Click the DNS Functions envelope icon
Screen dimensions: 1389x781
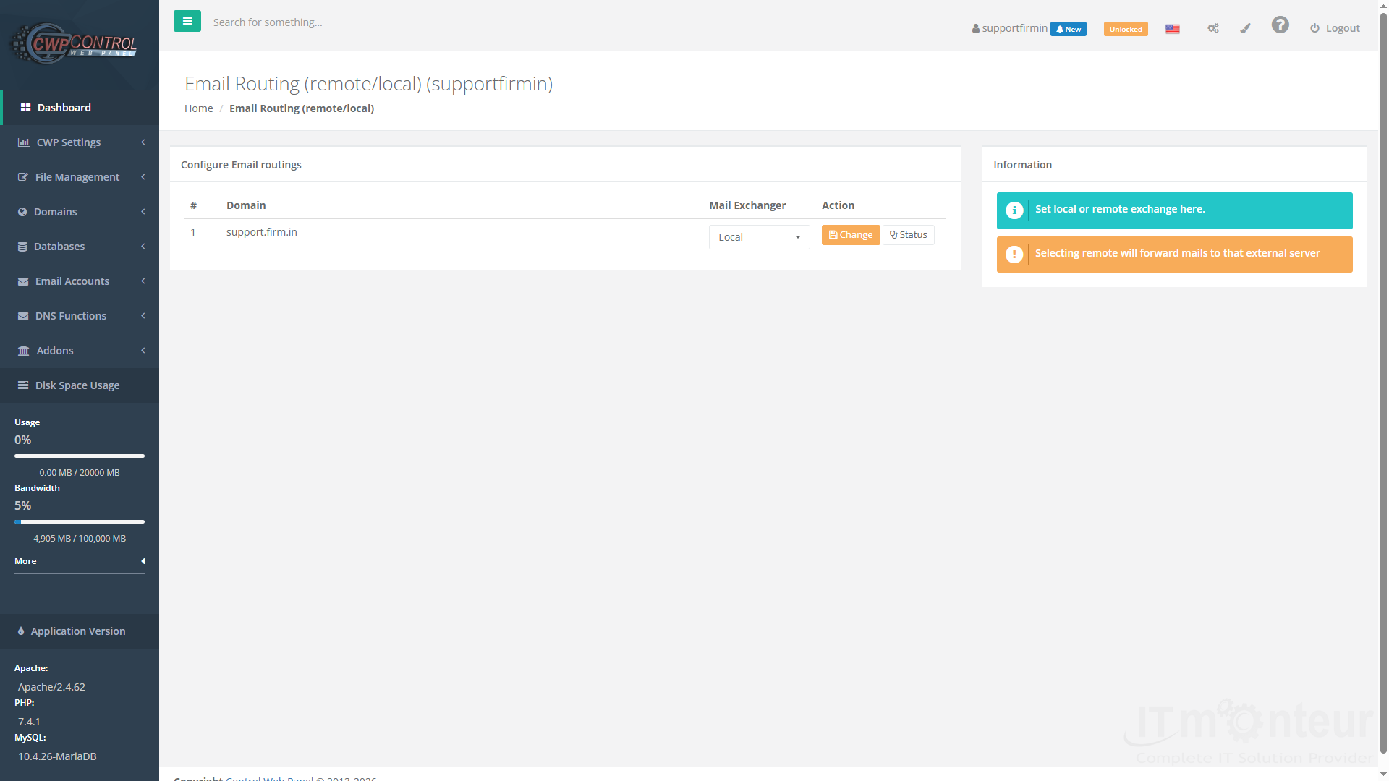[x=23, y=316]
